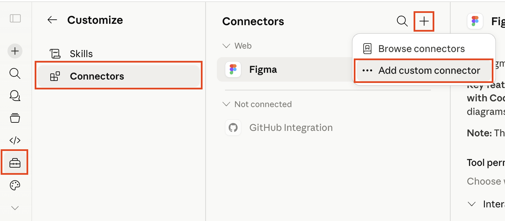Select the Connectors menu item
The image size is (505, 221).
pos(118,76)
